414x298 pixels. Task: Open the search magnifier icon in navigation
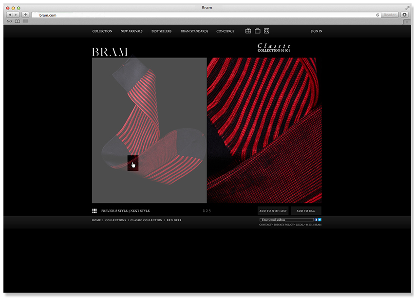(x=267, y=31)
